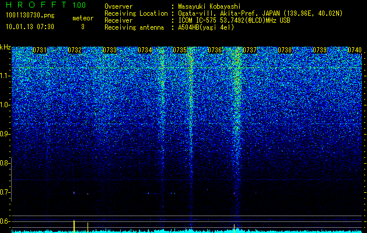Click the date stamp 10.01.13 07:30
Image resolution: width=367 pixels, height=233 pixels.
30,27
